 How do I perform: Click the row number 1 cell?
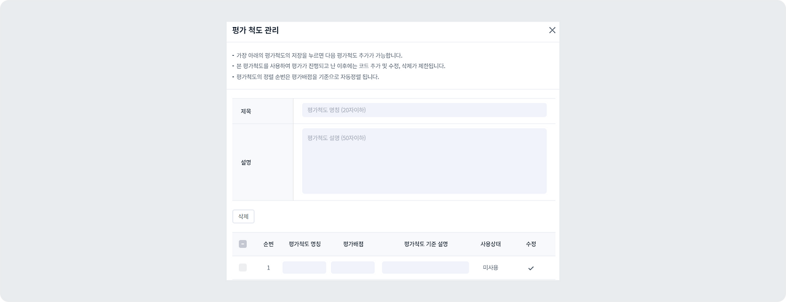pyautogui.click(x=268, y=268)
